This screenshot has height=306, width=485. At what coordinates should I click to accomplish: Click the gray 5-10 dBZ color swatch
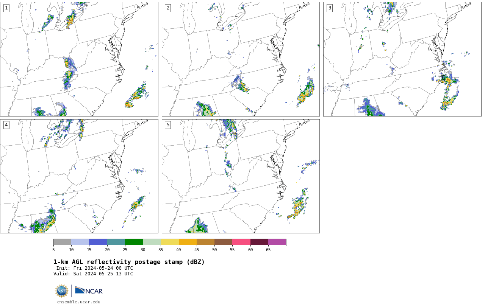[x=62, y=242]
